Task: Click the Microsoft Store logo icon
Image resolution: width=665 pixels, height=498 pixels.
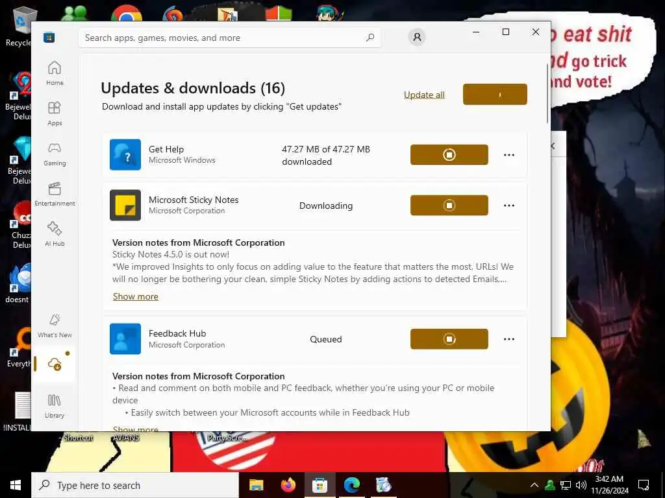Action: [x=49, y=37]
